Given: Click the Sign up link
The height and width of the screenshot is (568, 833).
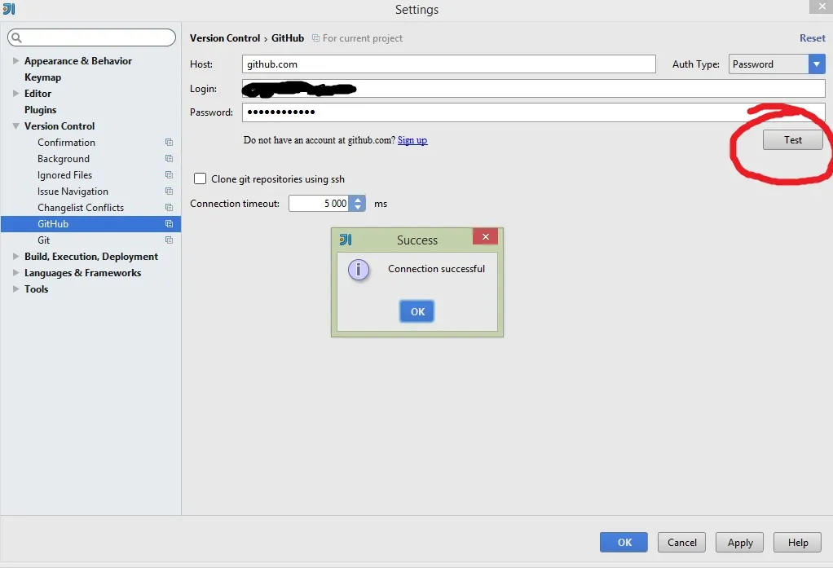Looking at the screenshot, I should click(x=412, y=140).
